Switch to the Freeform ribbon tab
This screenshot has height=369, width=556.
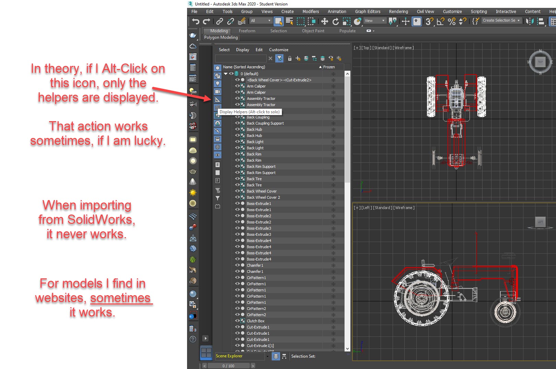[247, 31]
